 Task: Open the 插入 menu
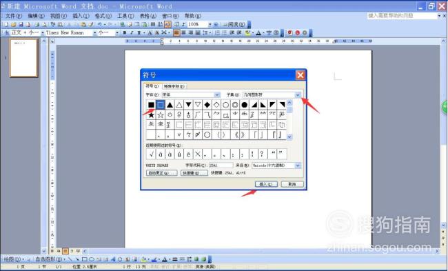[x=81, y=16]
